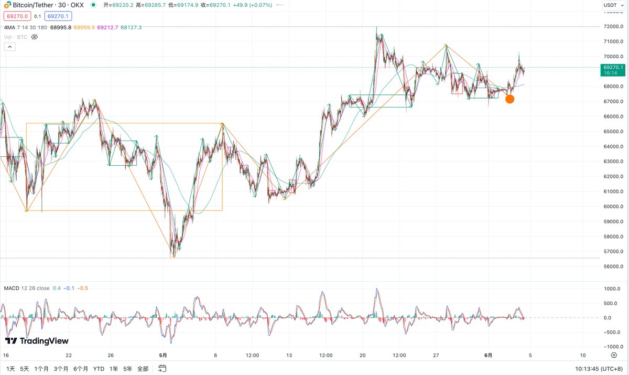Viewport: 629px width, 375px height.
Task: Click the teal 180-MA value 68127.3
Action: (x=131, y=27)
